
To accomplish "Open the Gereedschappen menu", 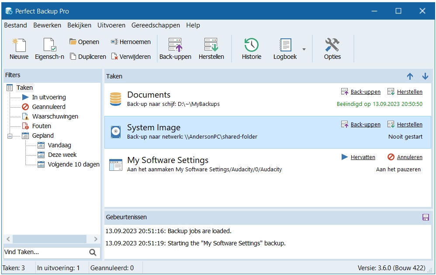I will [x=156, y=25].
